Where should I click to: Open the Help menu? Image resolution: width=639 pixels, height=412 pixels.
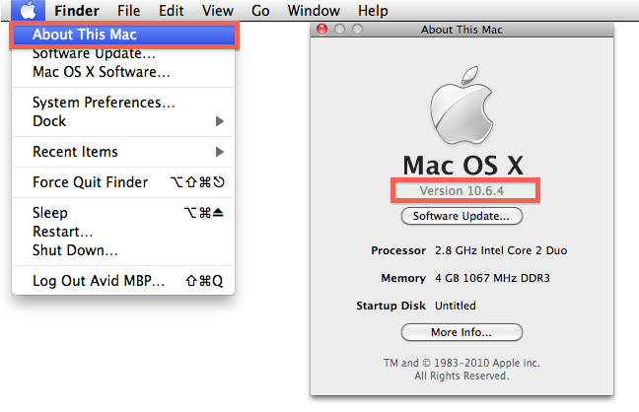coord(373,11)
